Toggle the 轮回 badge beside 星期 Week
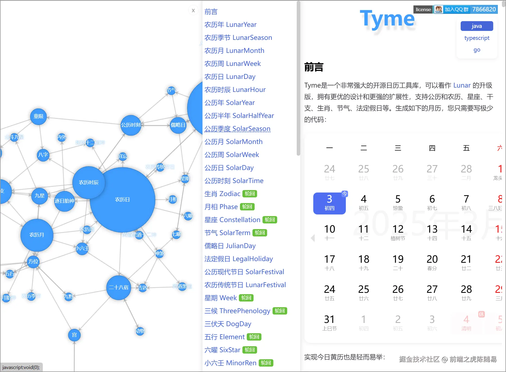Viewport: 506px width, 372px height. 246,298
